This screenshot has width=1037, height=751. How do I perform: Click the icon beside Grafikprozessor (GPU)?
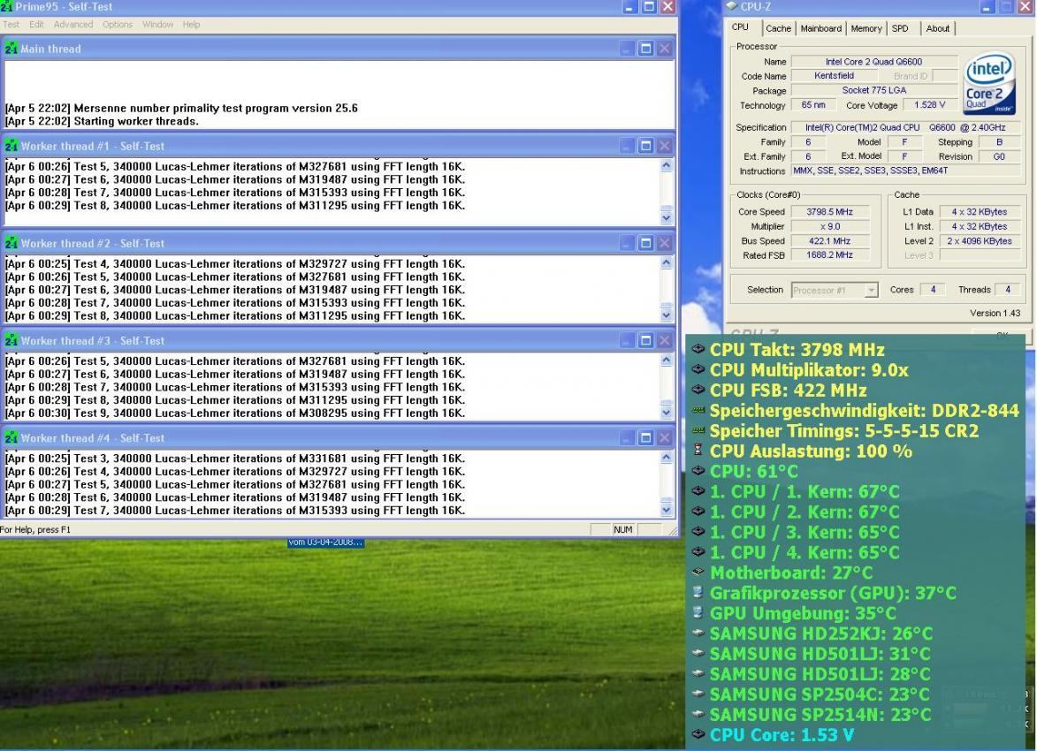tap(698, 592)
